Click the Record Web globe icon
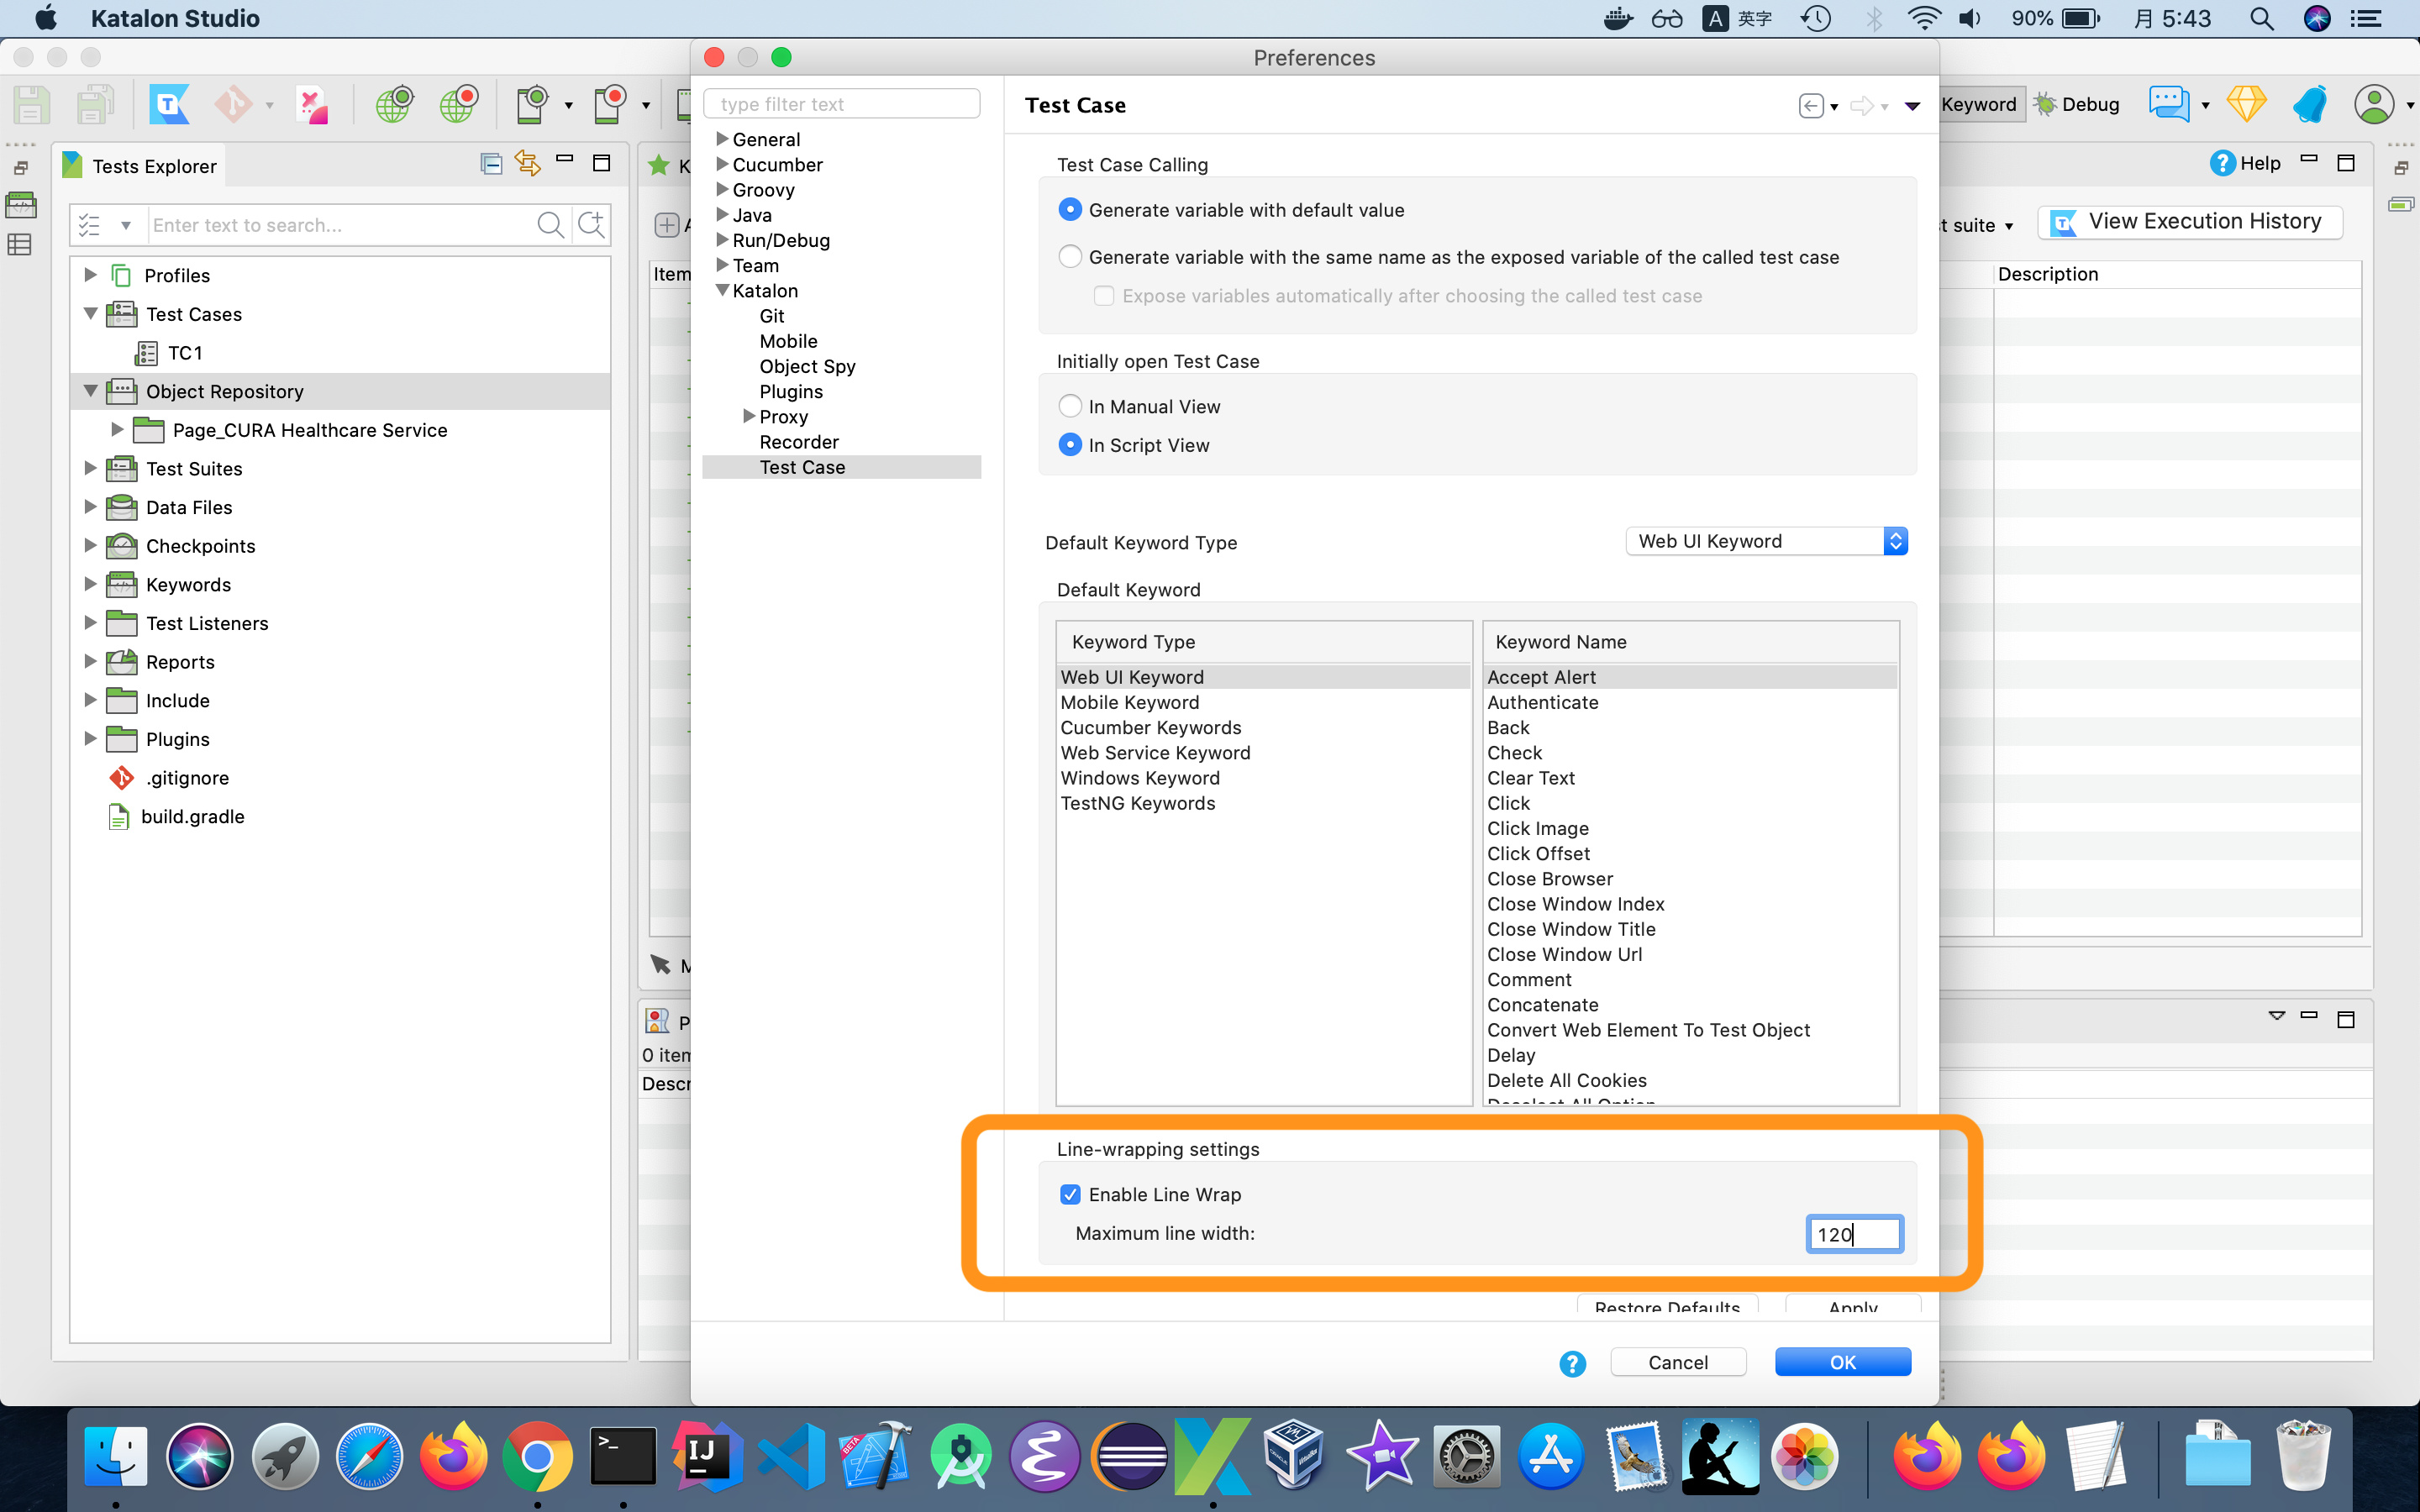The height and width of the screenshot is (1512, 2420). coord(458,104)
